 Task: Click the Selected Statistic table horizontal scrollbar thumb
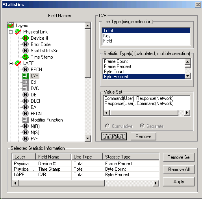tap(61, 183)
